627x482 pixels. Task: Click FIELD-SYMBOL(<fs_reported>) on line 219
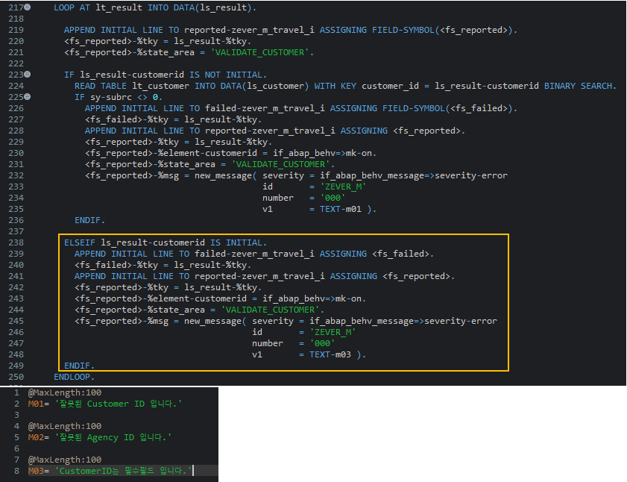point(443,30)
